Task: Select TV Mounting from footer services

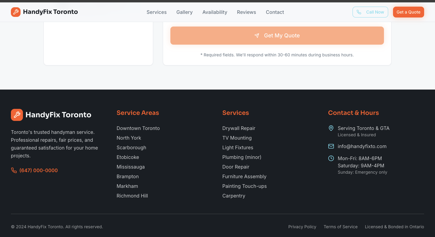Action: pyautogui.click(x=237, y=138)
